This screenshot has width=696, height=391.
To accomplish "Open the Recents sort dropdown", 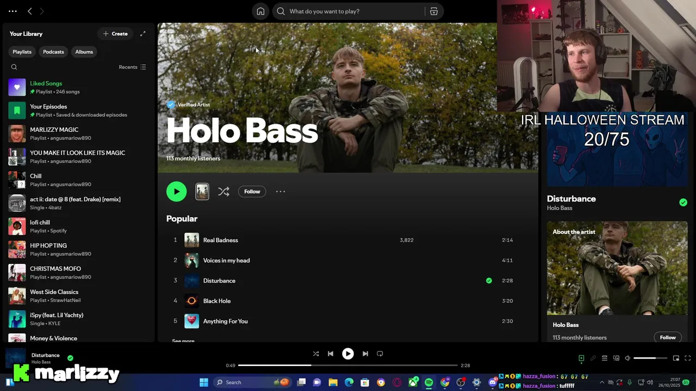I will click(132, 67).
